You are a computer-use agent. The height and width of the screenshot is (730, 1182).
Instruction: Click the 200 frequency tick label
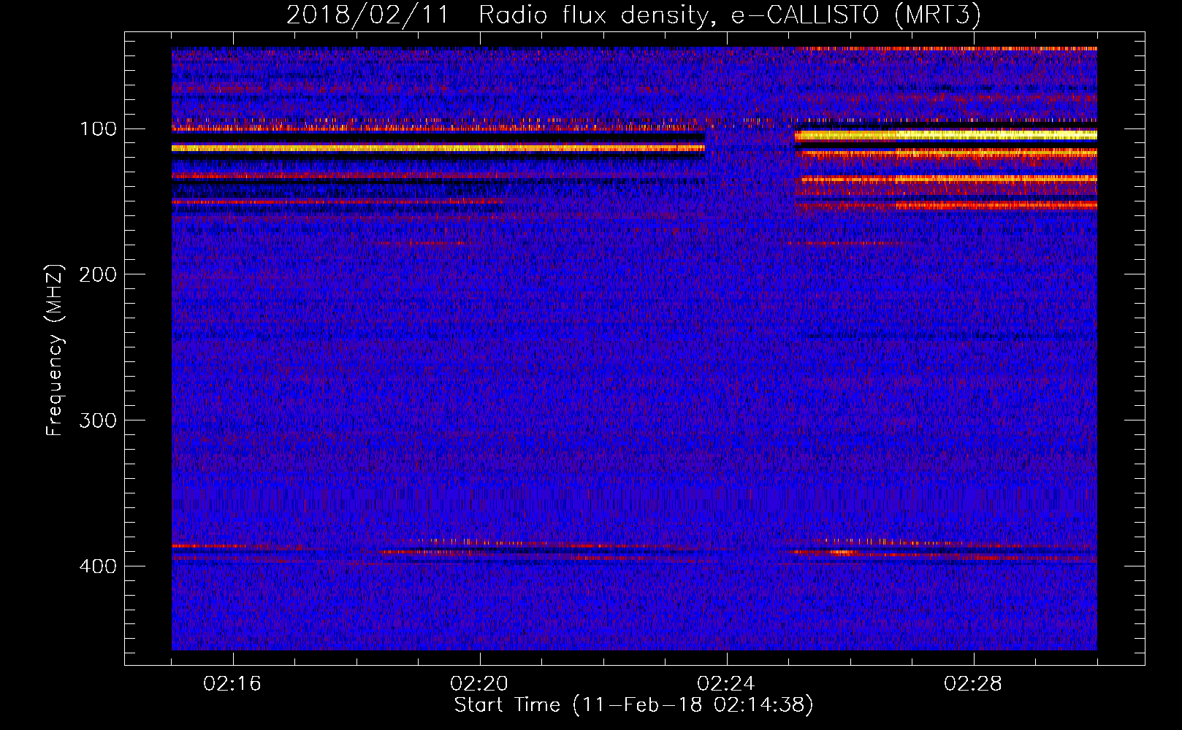click(98, 275)
